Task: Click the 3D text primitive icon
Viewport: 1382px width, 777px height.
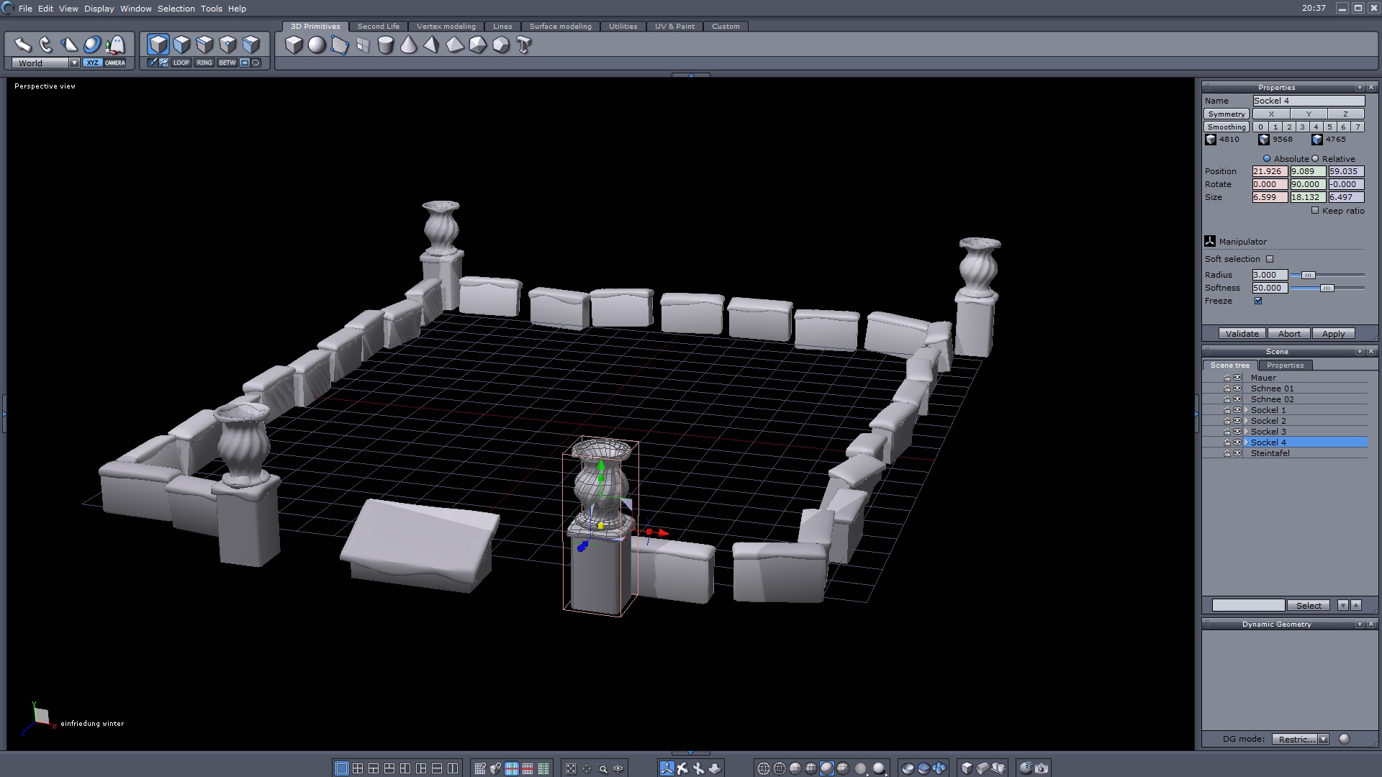Action: (x=524, y=45)
